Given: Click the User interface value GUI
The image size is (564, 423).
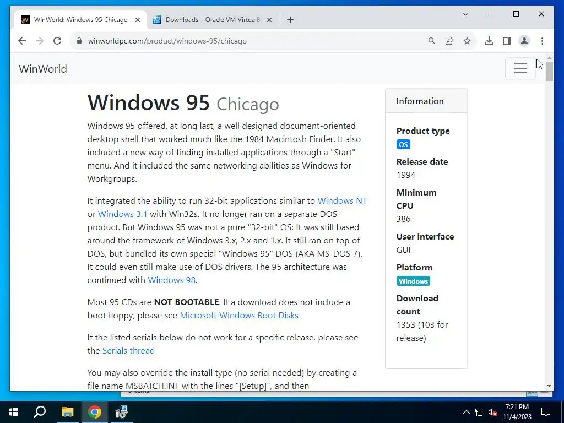Looking at the screenshot, I should [x=403, y=250].
